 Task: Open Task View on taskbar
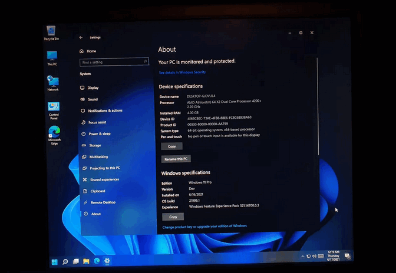pyautogui.click(x=76, y=261)
